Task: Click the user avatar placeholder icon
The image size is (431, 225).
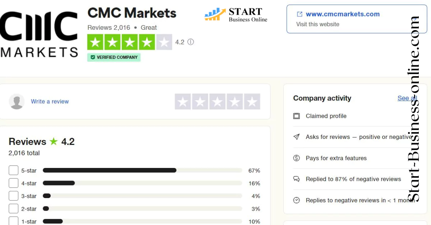Action: pyautogui.click(x=17, y=102)
